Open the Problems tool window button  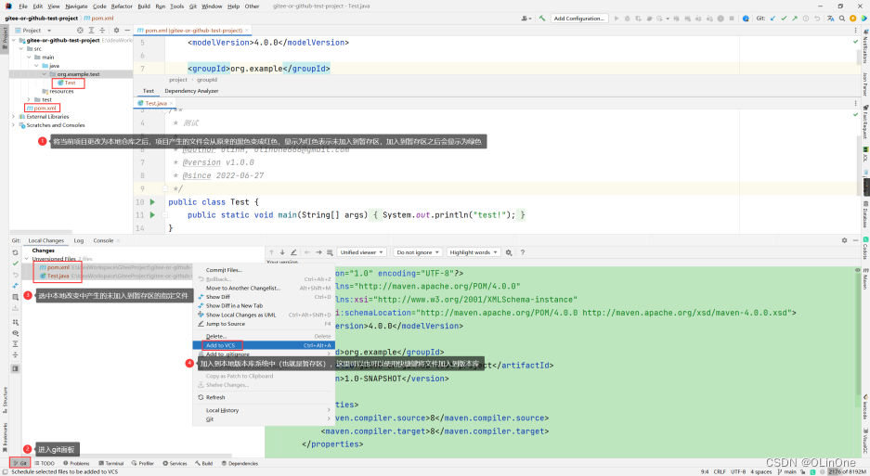(76, 463)
